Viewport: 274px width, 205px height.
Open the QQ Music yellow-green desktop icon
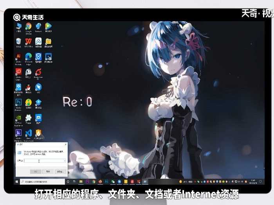click(28, 104)
